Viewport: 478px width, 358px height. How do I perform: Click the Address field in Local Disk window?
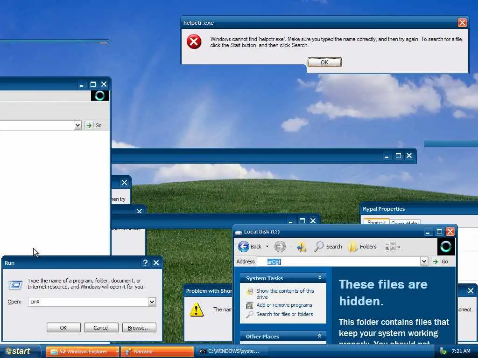click(x=338, y=262)
